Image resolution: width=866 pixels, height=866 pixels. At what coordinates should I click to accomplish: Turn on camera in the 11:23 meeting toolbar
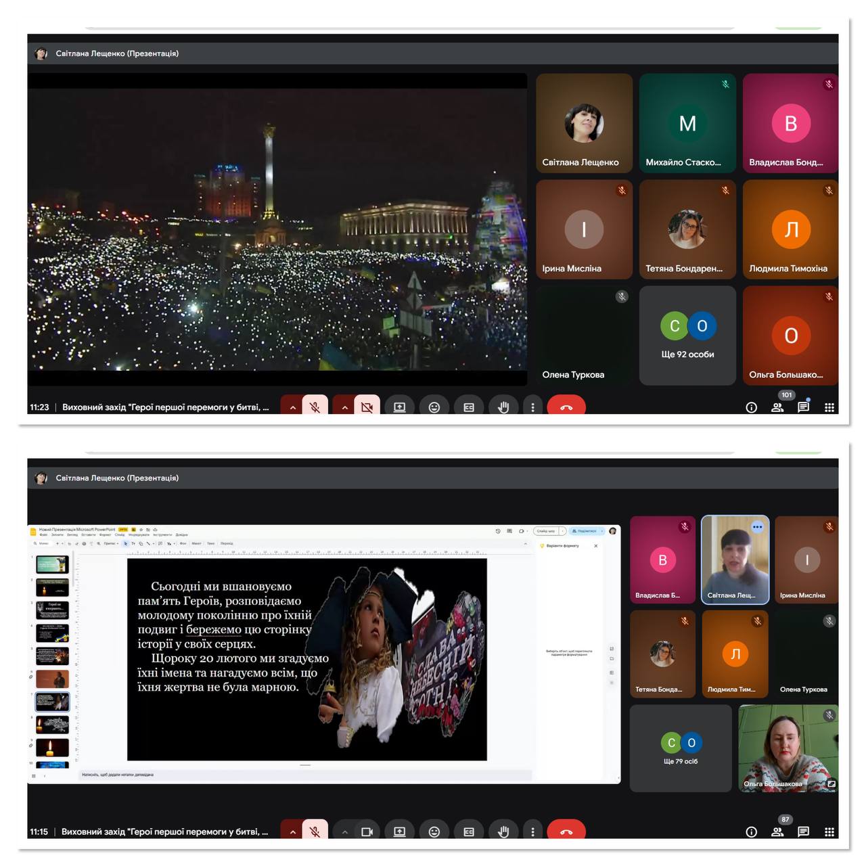pos(367,407)
